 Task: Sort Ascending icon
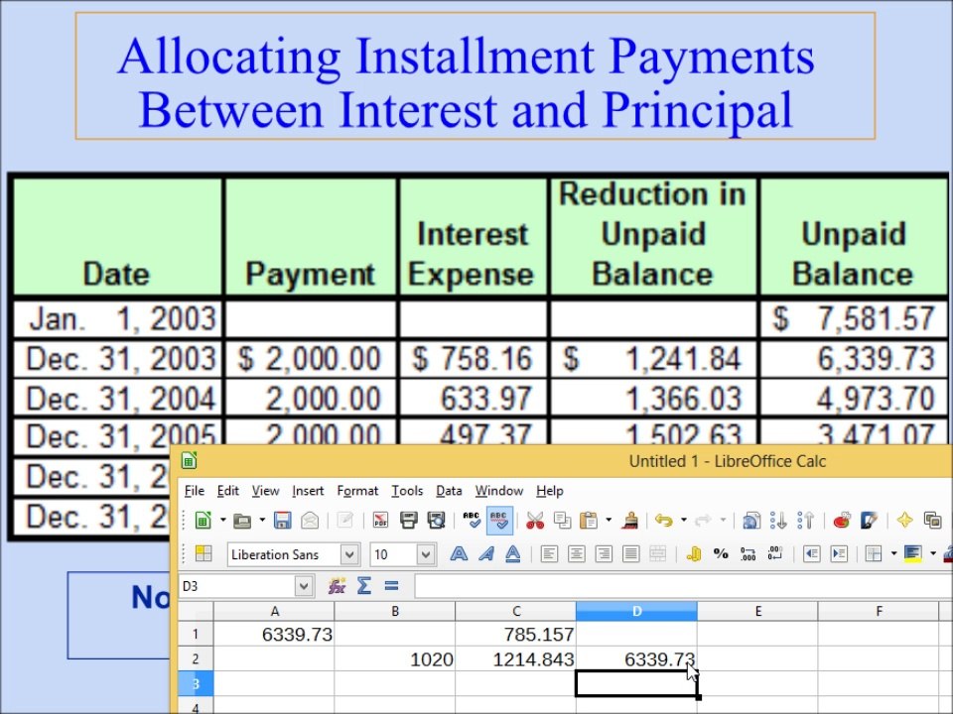click(778, 521)
